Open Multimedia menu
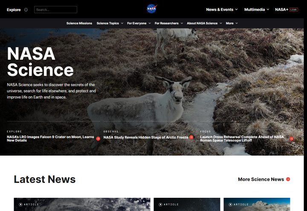The height and width of the screenshot is (211, 307). [x=255, y=9]
